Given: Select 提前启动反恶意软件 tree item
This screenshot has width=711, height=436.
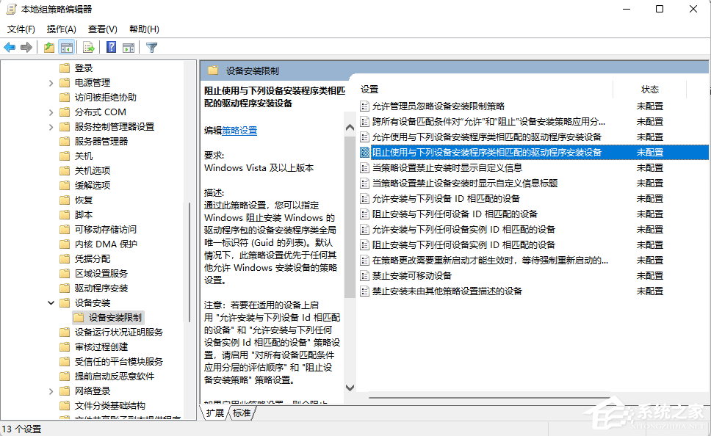Looking at the screenshot, I should click(115, 376).
